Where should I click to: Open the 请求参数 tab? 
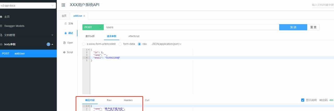[111, 36]
